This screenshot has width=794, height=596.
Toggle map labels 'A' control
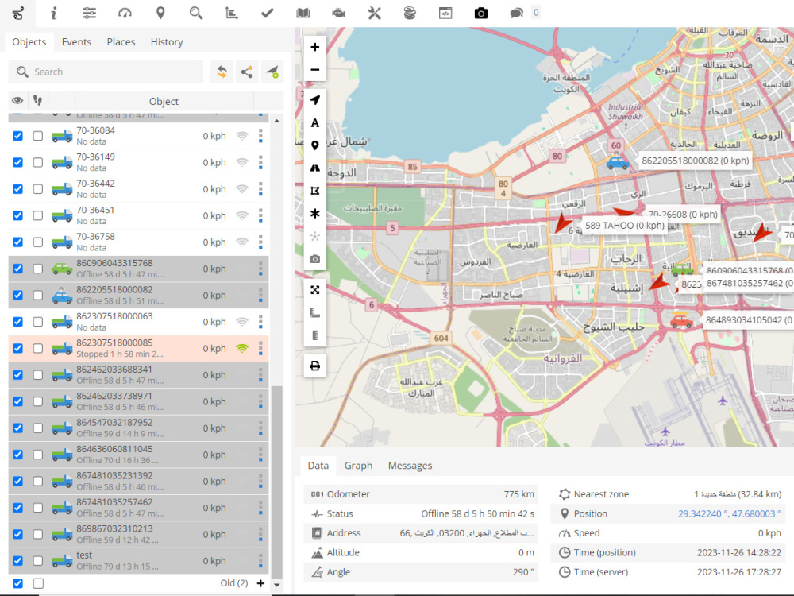click(315, 122)
